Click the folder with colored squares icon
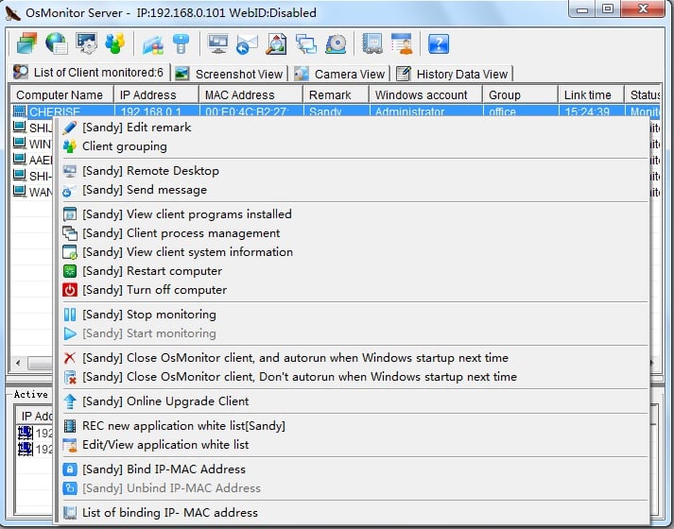This screenshot has width=674, height=529. coord(153,43)
